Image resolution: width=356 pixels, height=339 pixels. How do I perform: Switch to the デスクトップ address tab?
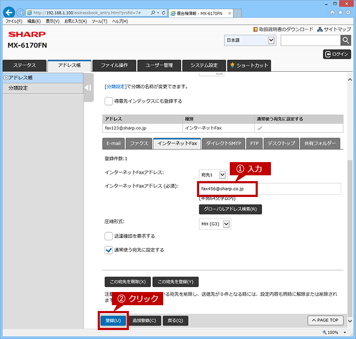click(281, 144)
